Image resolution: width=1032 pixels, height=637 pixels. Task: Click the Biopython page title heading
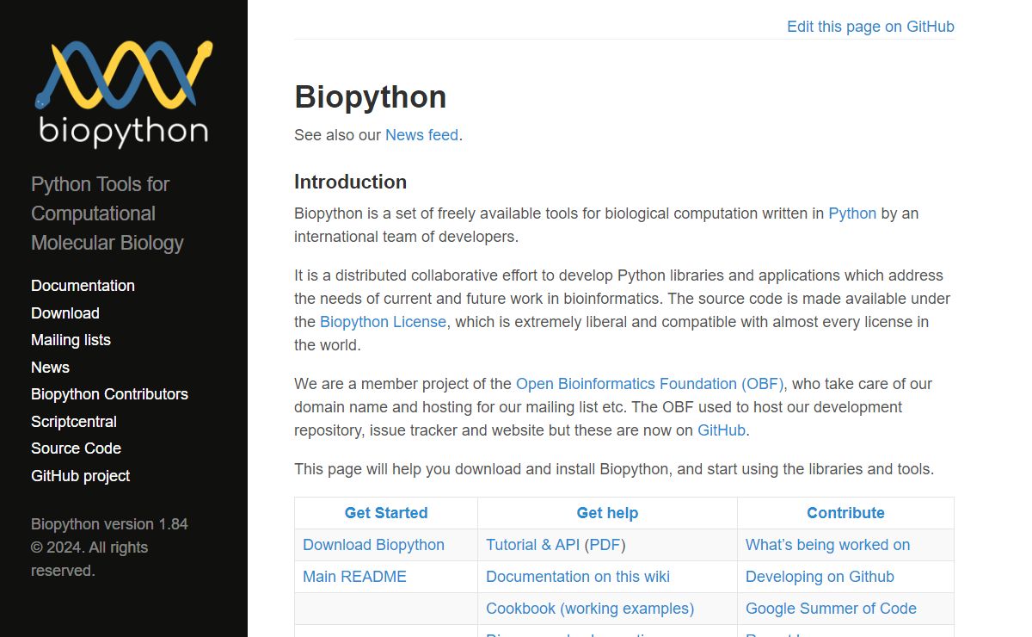[x=370, y=97]
